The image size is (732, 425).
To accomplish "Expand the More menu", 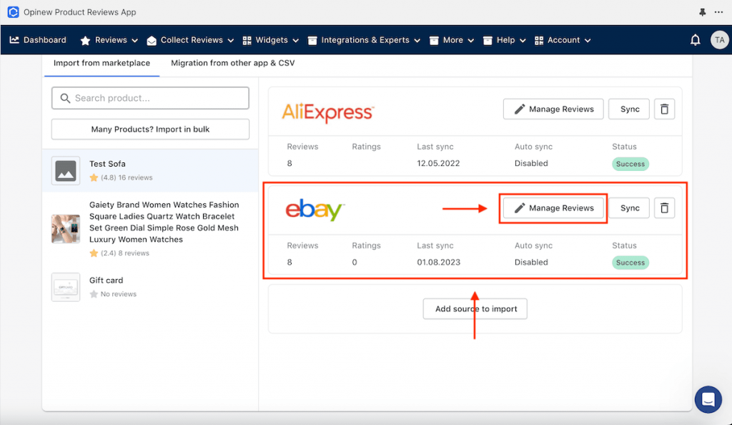I will point(452,40).
